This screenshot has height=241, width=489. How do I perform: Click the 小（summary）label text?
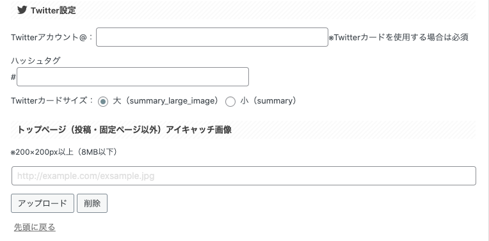268,101
